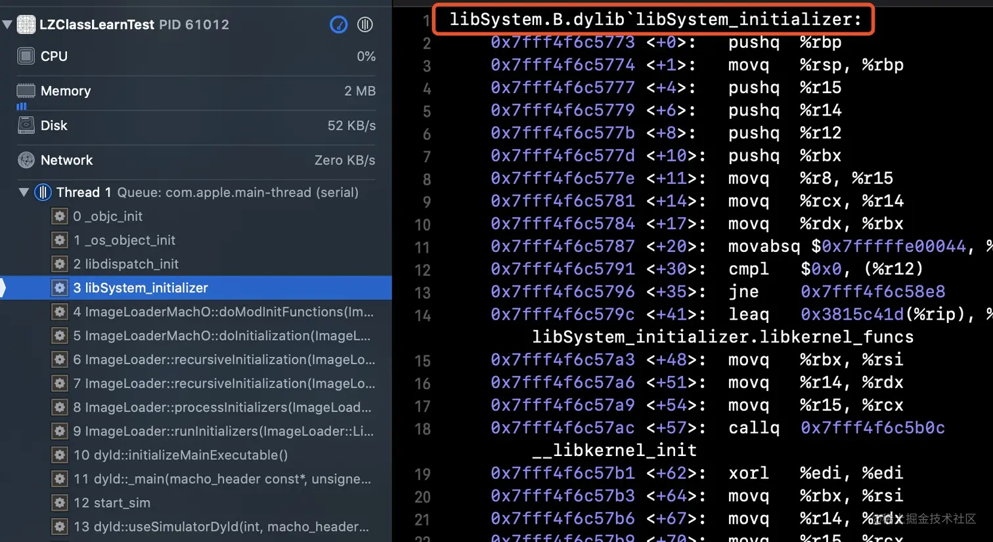Collapse the LZClassLearnTest process disclosure triangle
This screenshot has height=542, width=993.
tap(7, 25)
